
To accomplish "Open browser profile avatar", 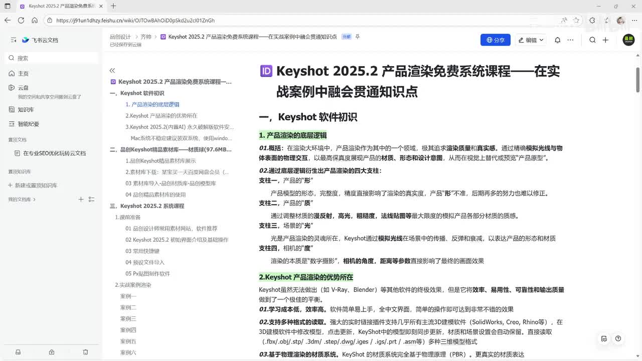I will point(620,21).
